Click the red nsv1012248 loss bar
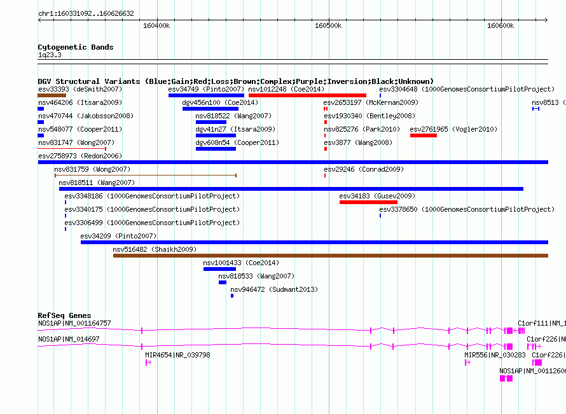 pos(308,95)
